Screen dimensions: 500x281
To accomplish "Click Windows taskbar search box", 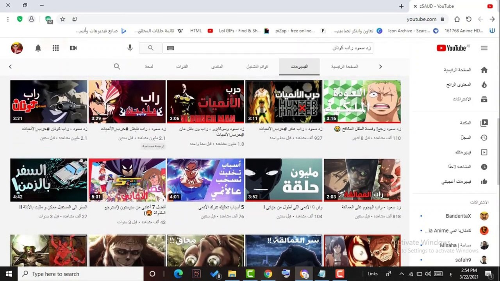I will (80, 274).
